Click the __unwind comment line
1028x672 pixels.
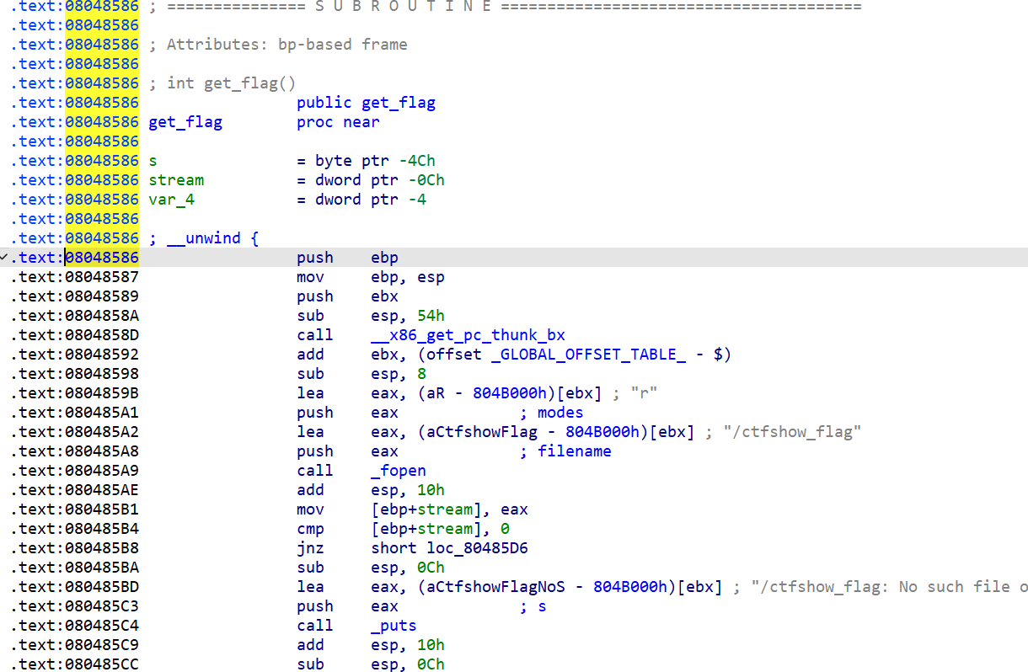[203, 238]
